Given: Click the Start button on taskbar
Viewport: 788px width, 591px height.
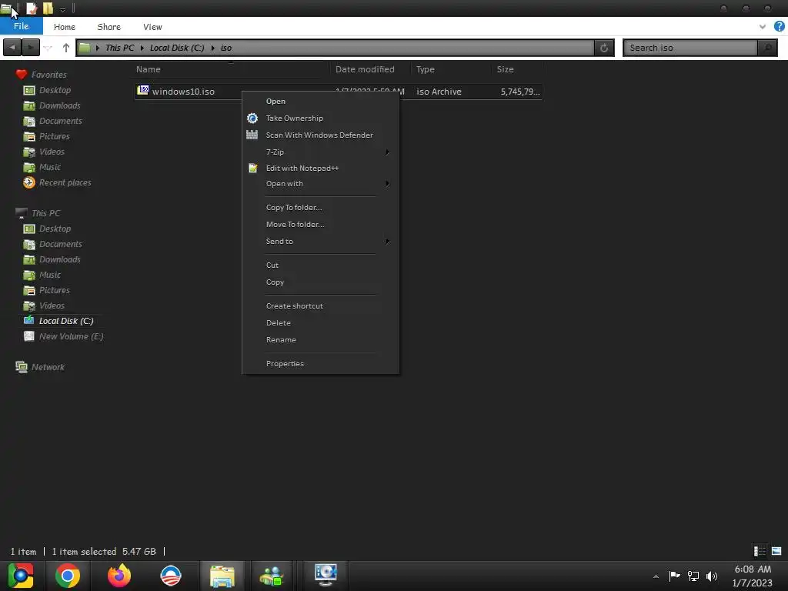Looking at the screenshot, I should (21, 576).
